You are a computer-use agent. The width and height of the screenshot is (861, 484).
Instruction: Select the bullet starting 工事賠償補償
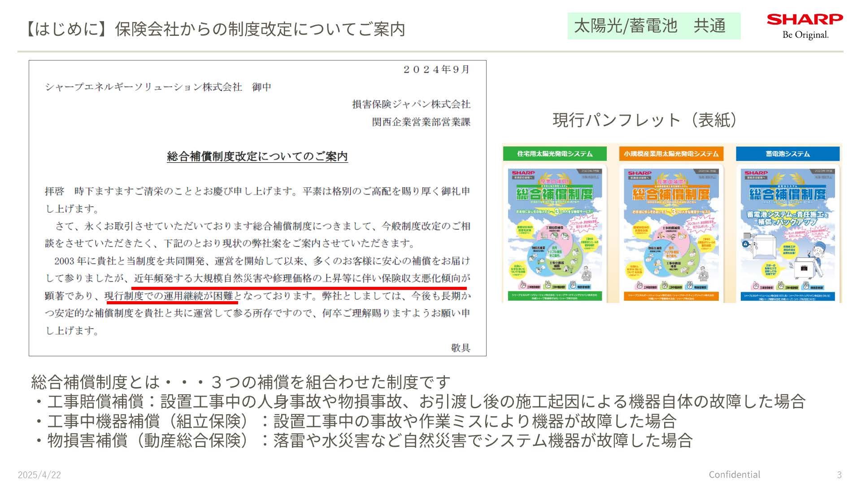[420, 402]
